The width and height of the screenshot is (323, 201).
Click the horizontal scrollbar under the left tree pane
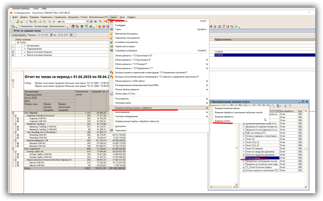[223, 187]
